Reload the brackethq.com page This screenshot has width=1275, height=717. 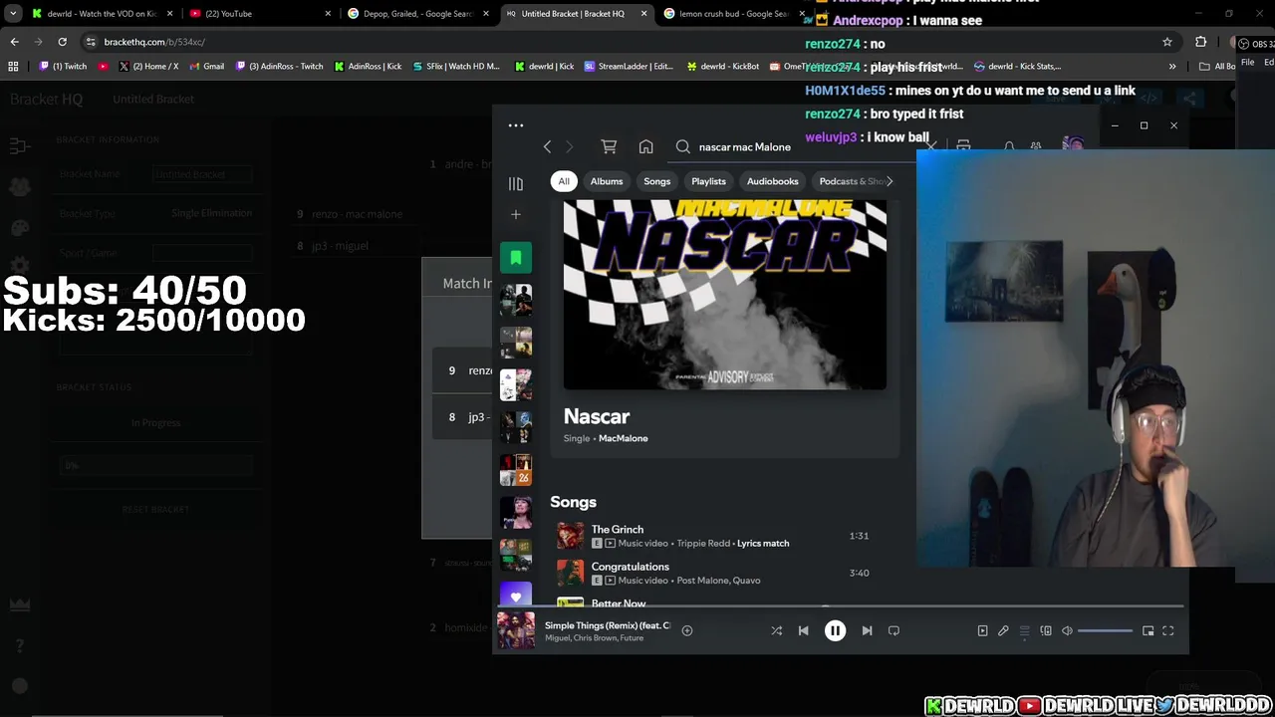[62, 42]
